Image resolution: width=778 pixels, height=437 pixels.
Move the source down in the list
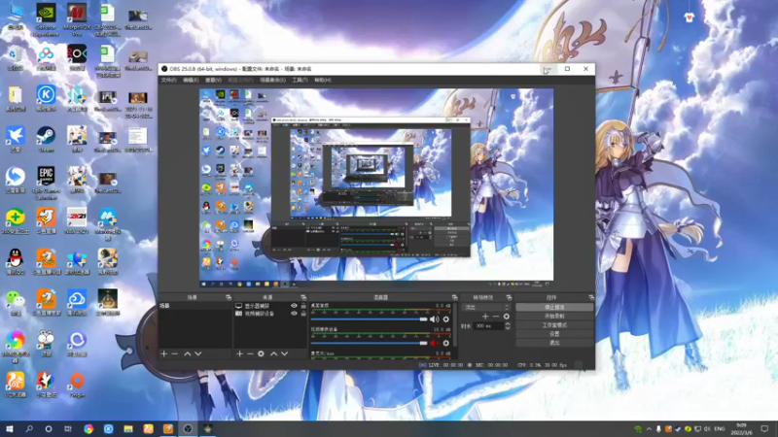tap(284, 353)
